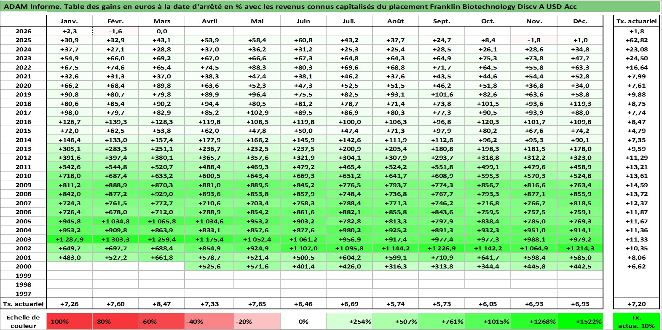Select the 'Mars' column header

(x=162, y=21)
